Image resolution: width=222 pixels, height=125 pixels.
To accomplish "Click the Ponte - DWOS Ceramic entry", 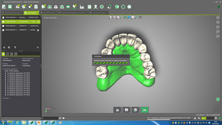I will [x=12, y=71].
